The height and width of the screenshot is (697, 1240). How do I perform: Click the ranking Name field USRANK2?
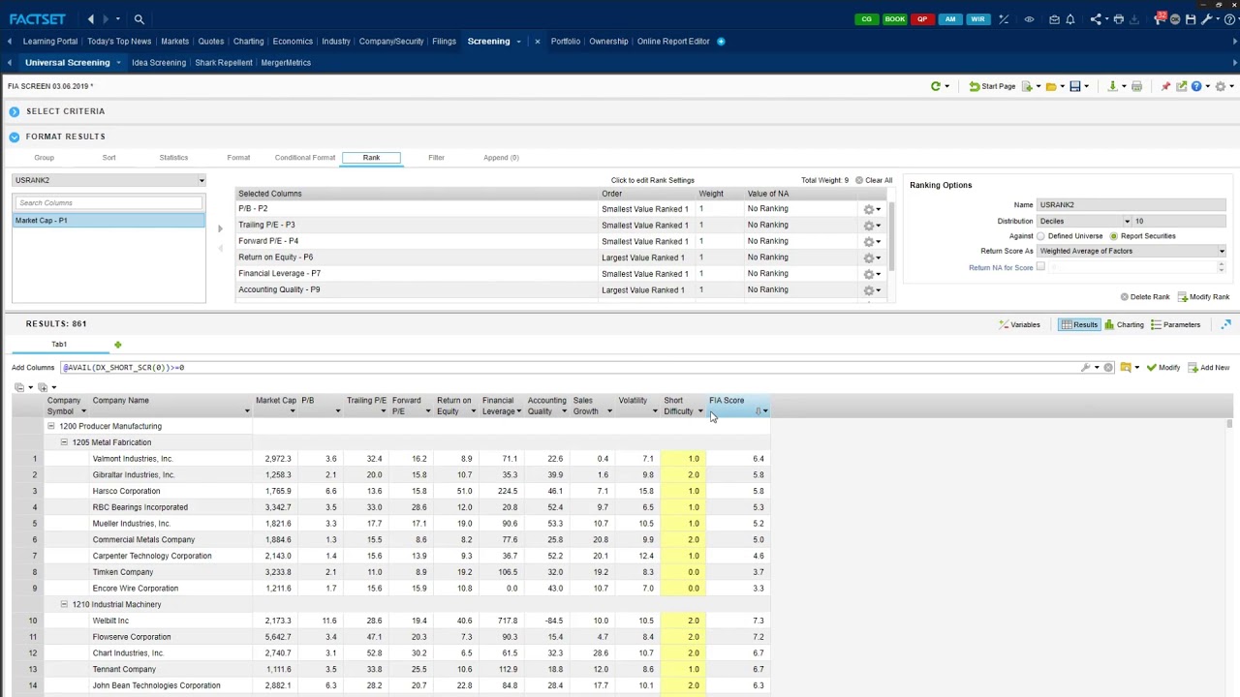click(x=1131, y=205)
